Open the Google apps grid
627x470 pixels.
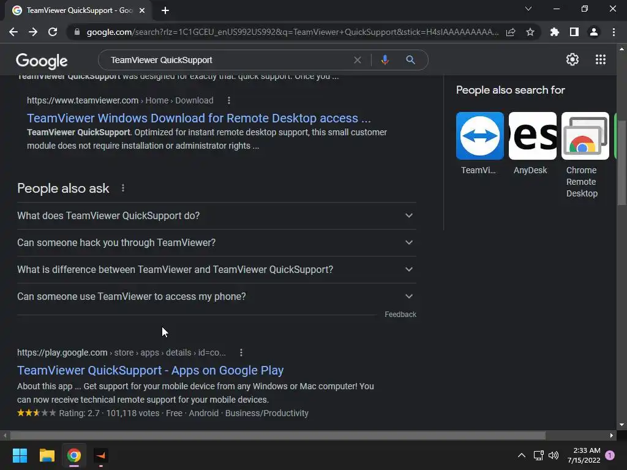click(x=601, y=59)
